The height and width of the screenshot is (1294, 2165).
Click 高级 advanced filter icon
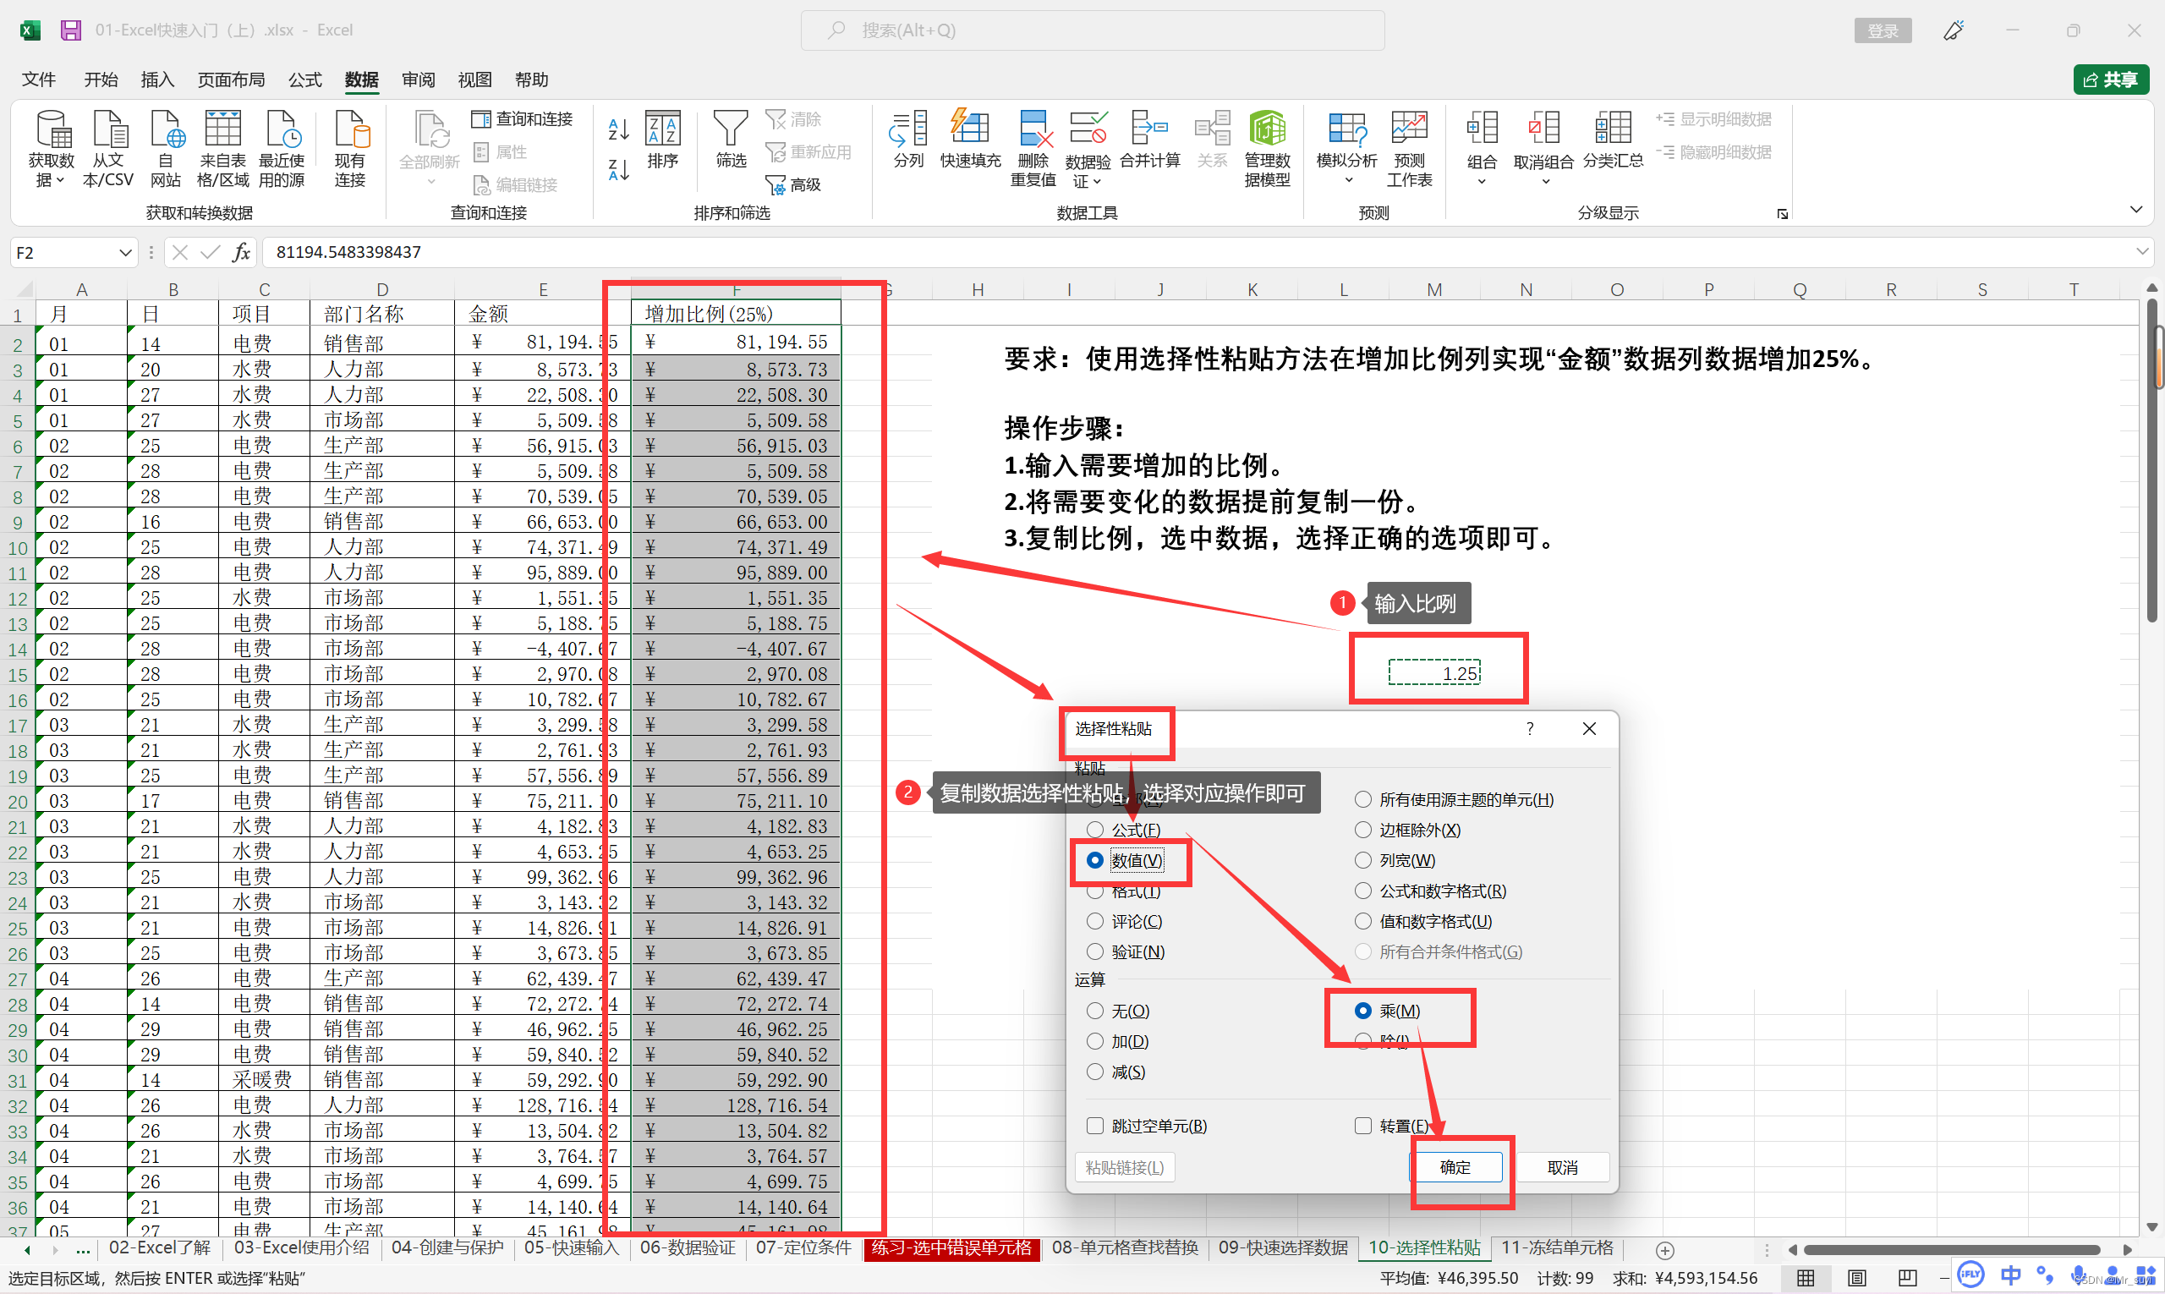coord(792,185)
